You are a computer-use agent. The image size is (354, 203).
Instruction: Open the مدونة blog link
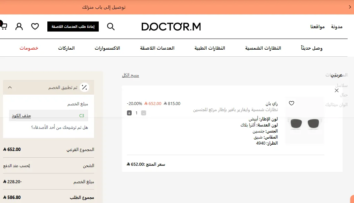tap(337, 27)
